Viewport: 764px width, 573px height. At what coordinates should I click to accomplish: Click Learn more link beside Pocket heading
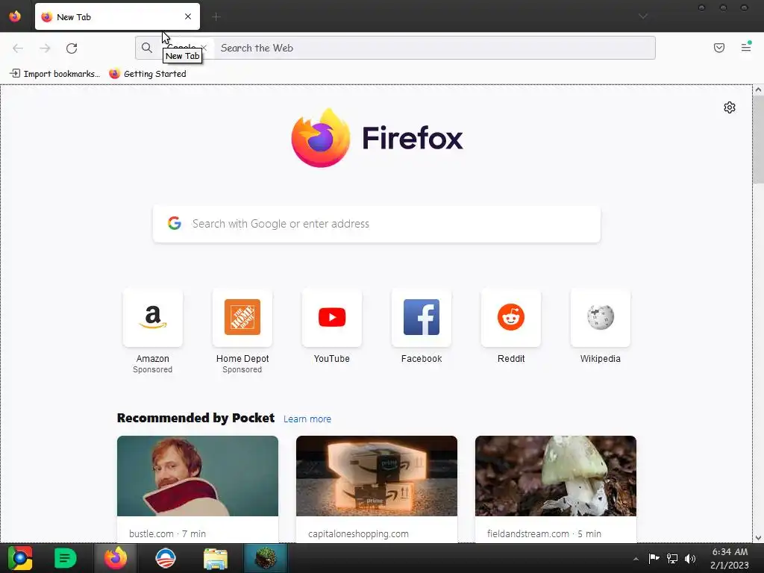(x=307, y=419)
